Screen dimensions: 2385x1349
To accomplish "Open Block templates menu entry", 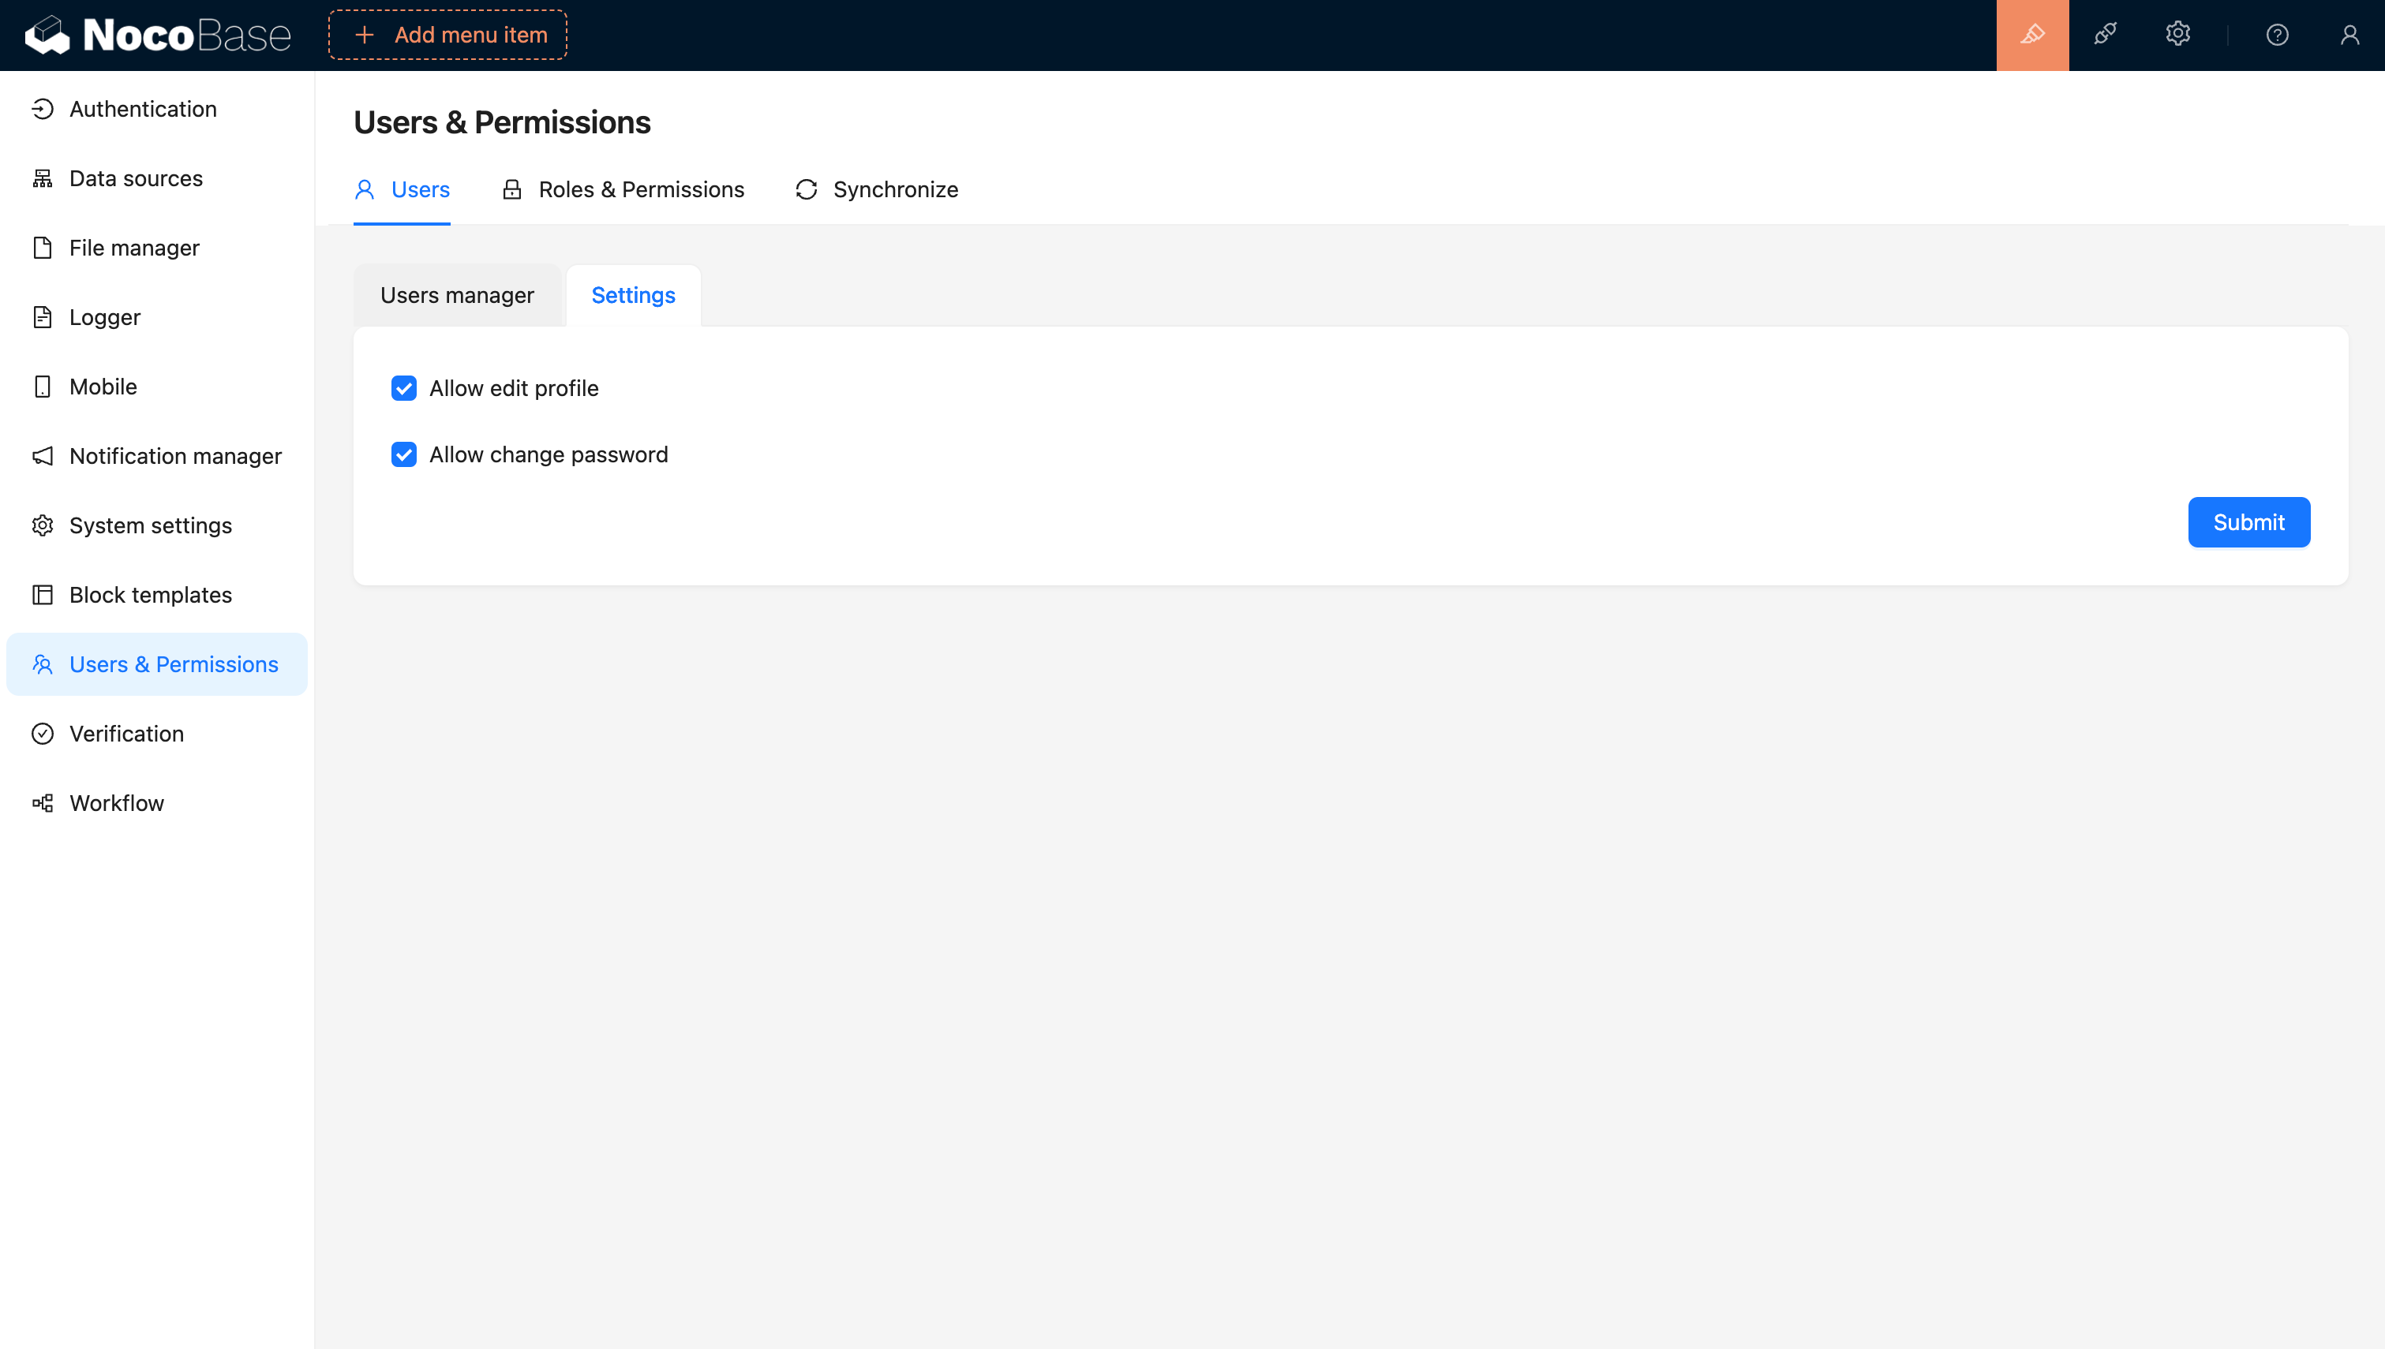I will (150, 595).
